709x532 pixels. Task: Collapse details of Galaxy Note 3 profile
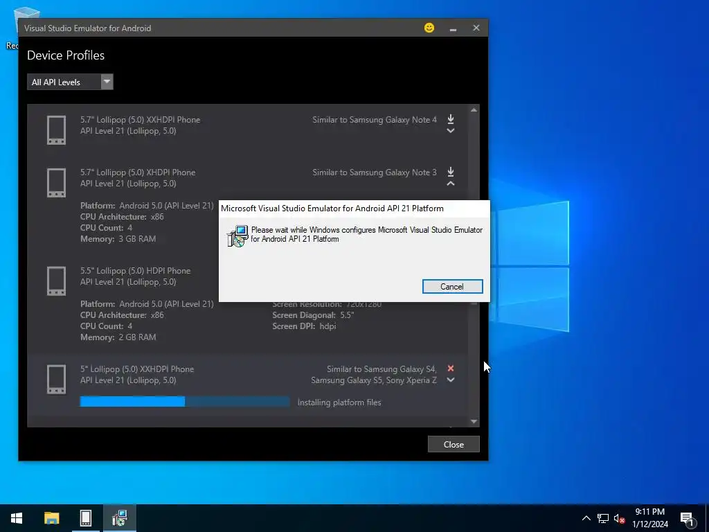450,183
